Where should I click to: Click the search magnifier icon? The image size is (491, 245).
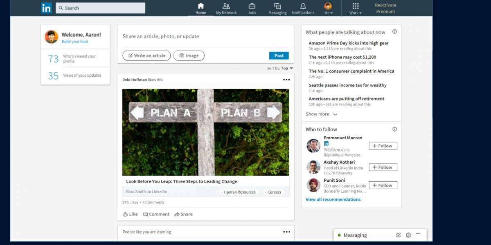[61, 8]
